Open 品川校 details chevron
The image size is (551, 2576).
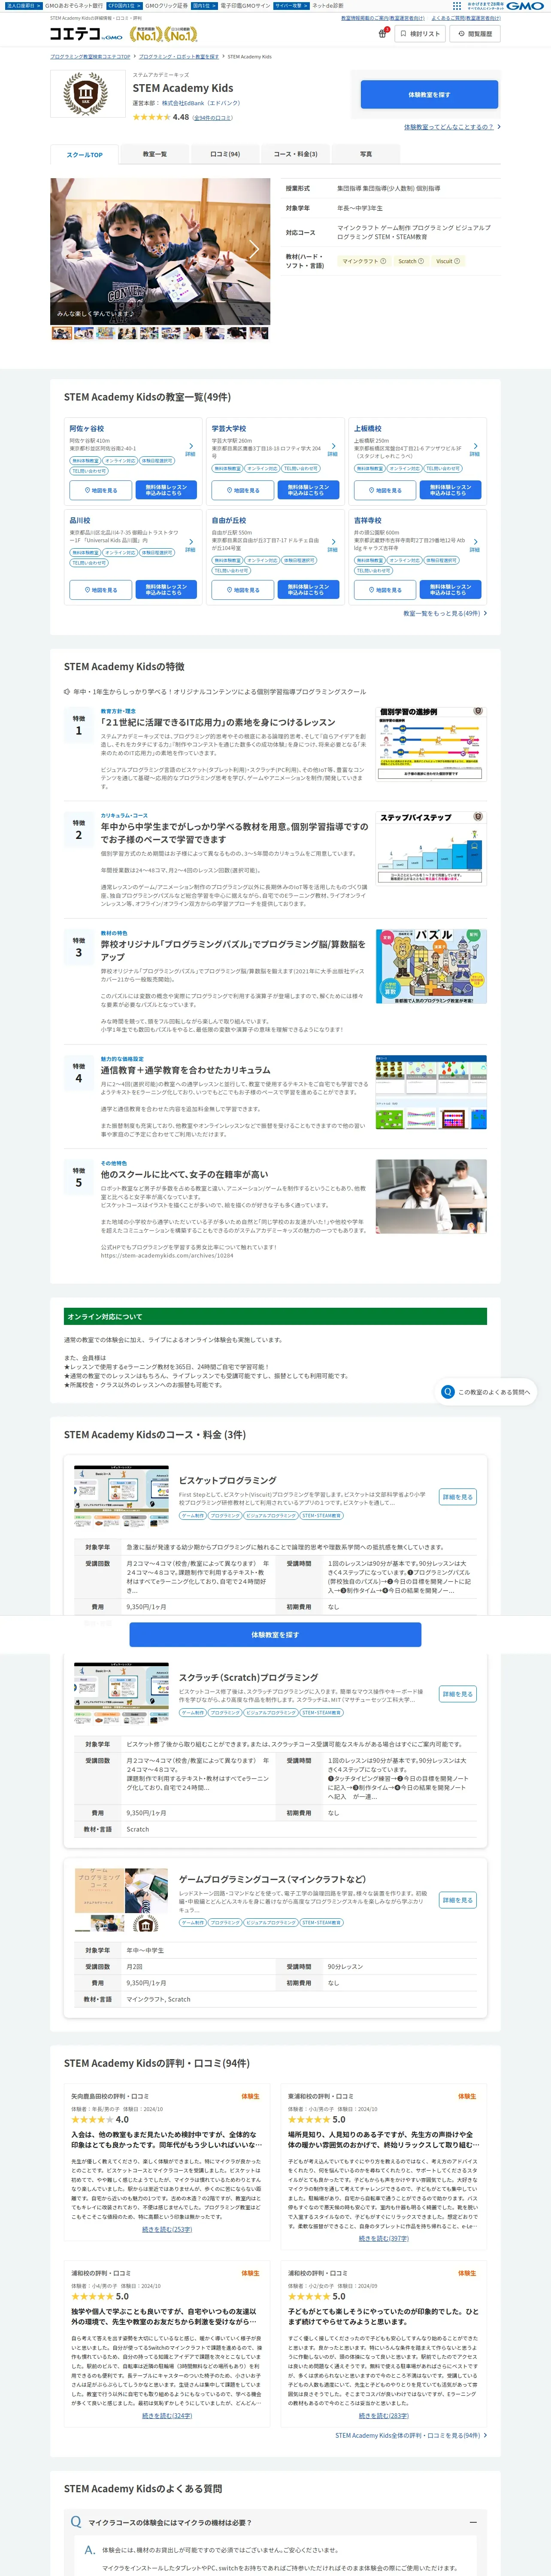click(x=191, y=545)
